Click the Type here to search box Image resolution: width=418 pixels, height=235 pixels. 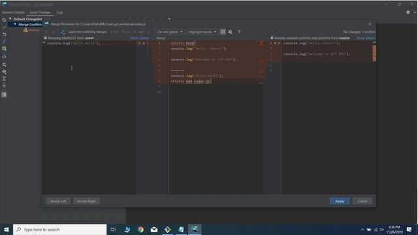(x=59, y=229)
